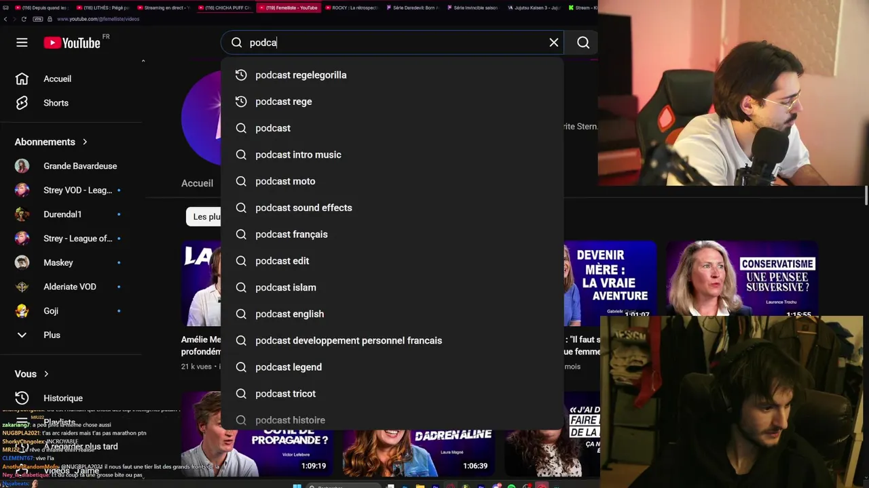Image resolution: width=869 pixels, height=488 pixels.
Task: Expand the Vous section chevron
Action: 46,374
